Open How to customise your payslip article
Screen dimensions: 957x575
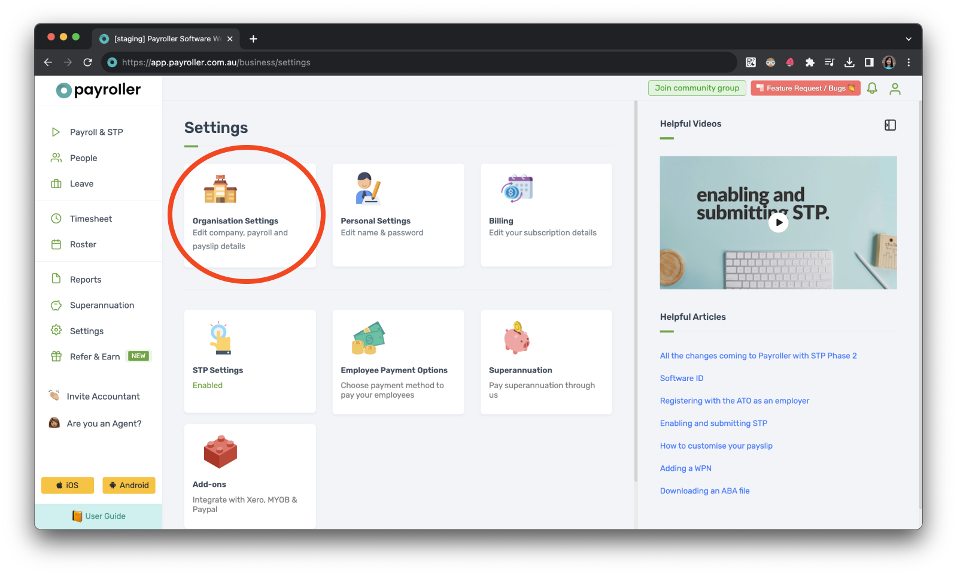(x=716, y=446)
